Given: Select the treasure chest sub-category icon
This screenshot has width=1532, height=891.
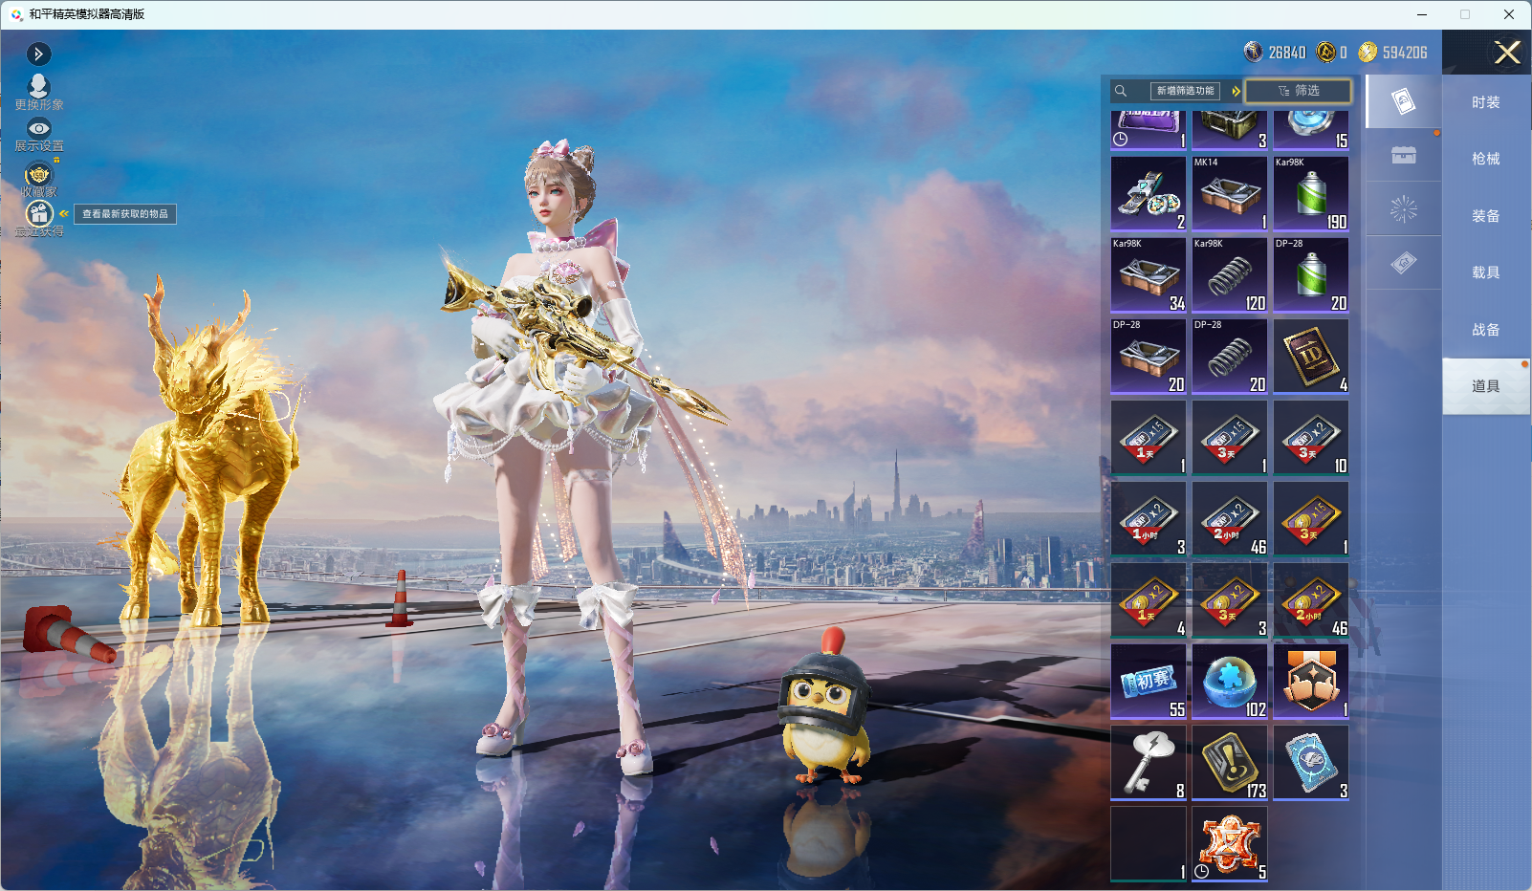Looking at the screenshot, I should [1403, 155].
